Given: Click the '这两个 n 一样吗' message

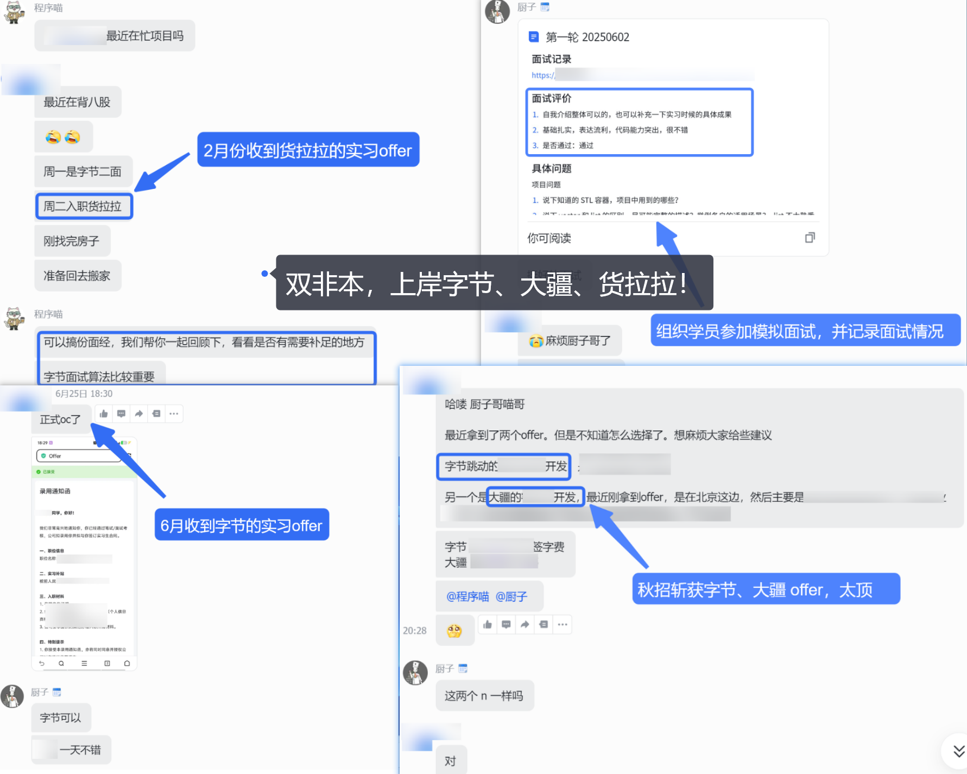Looking at the screenshot, I should pyautogui.click(x=484, y=696).
